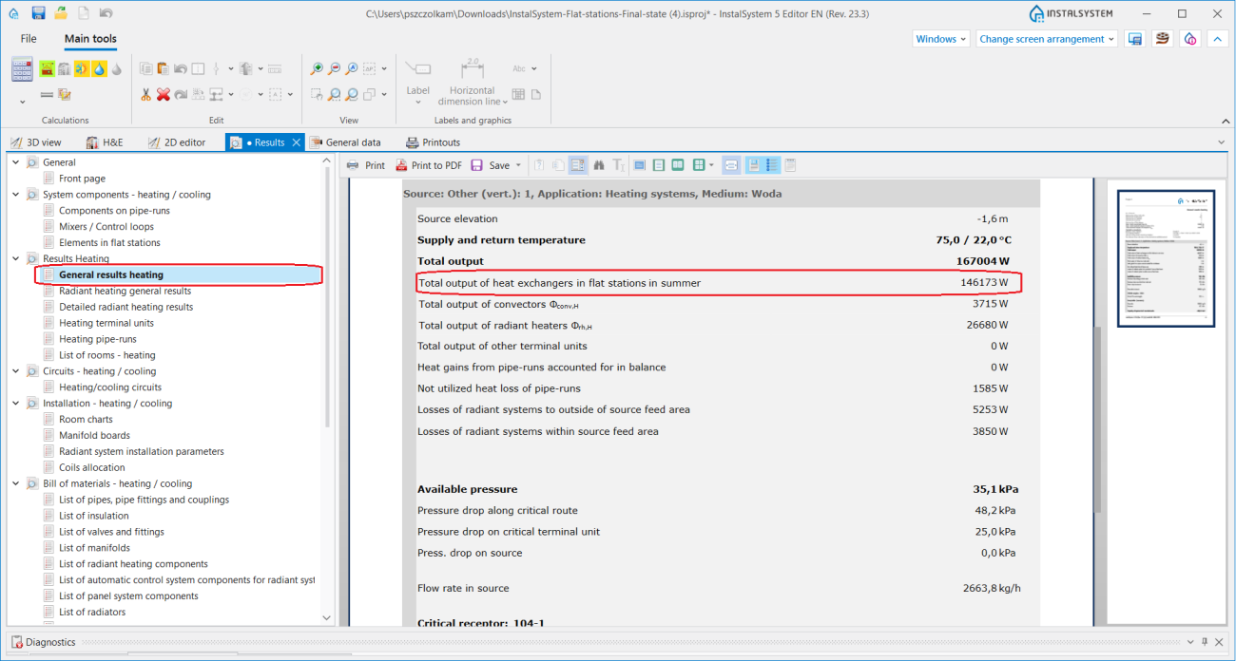Click the drop info icon top right
Image resolution: width=1236 pixels, height=661 pixels.
1190,39
